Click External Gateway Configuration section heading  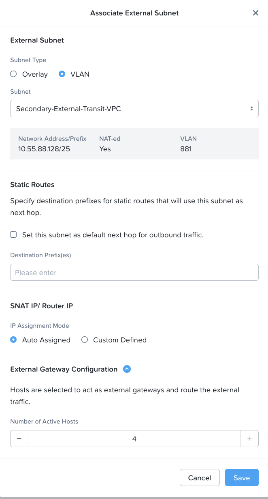pyautogui.click(x=64, y=369)
